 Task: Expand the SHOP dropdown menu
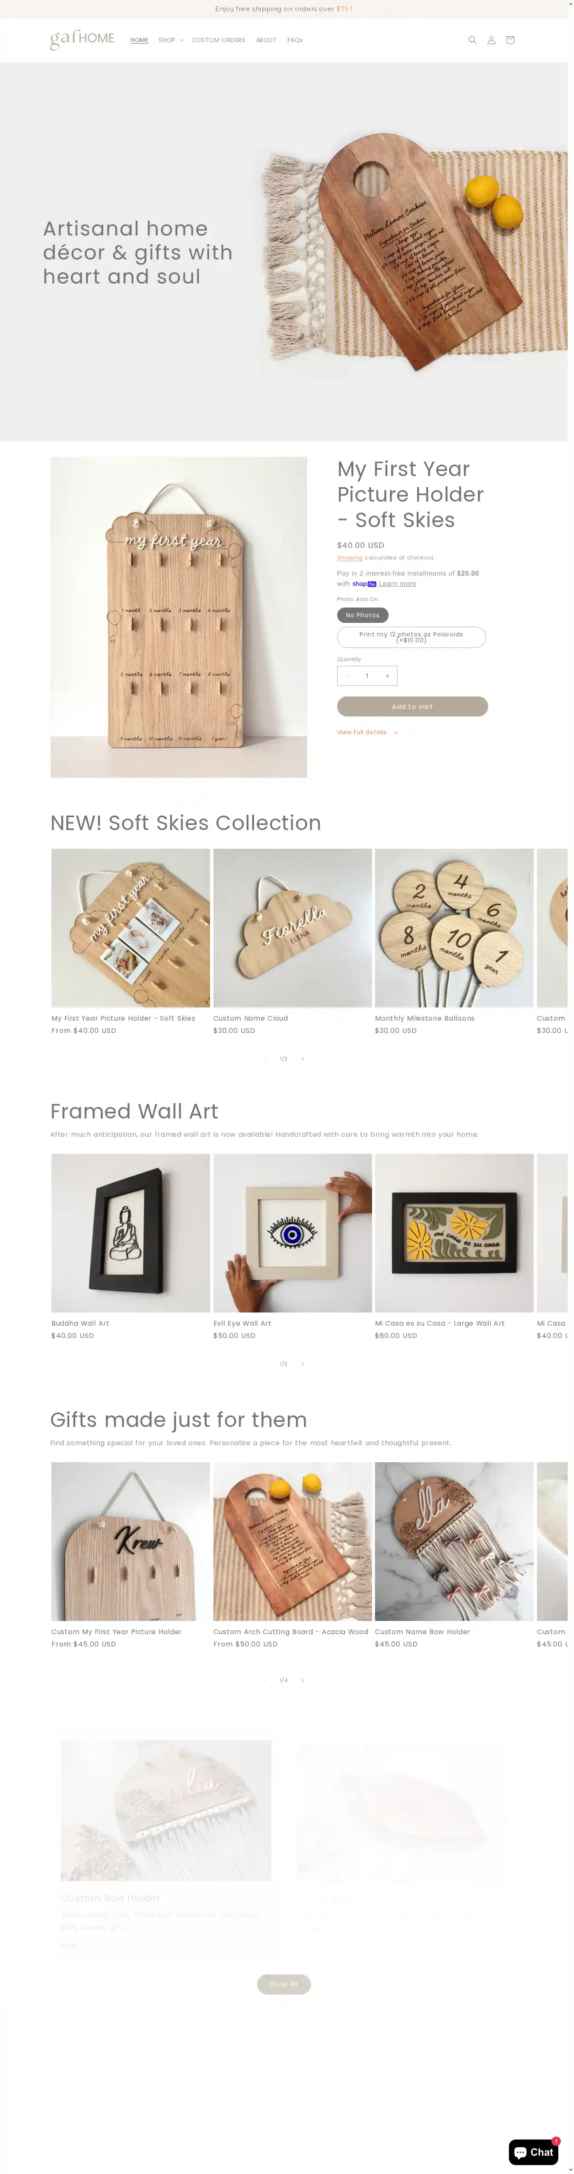click(x=170, y=40)
